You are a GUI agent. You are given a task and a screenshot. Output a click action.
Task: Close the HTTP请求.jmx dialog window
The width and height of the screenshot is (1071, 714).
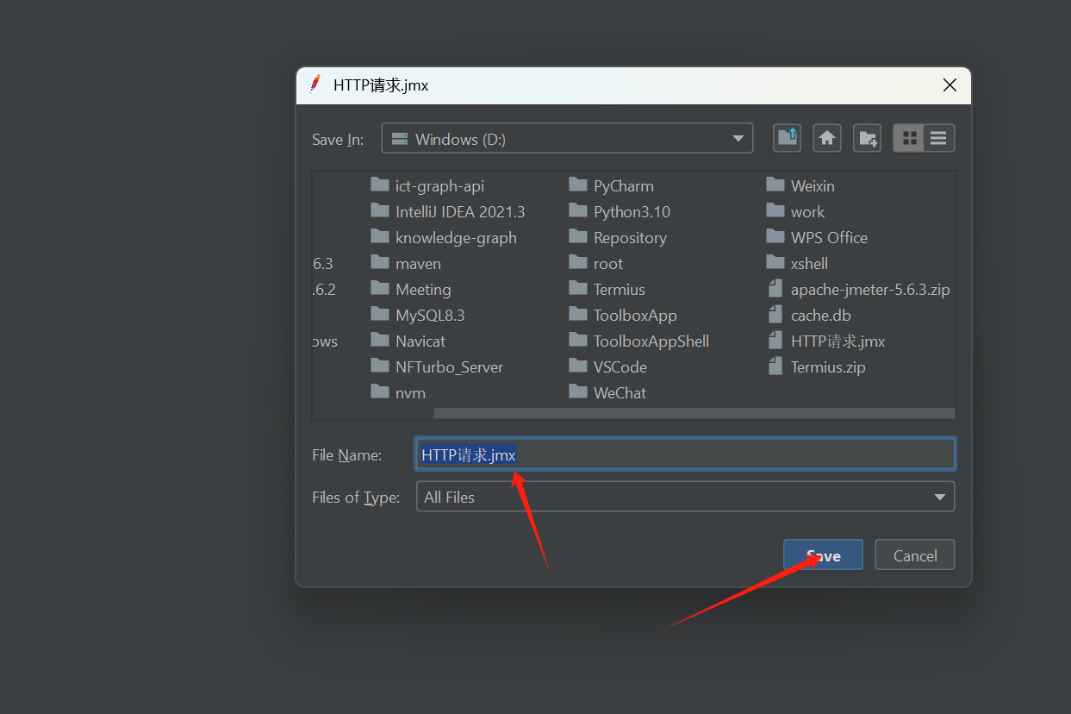click(950, 85)
